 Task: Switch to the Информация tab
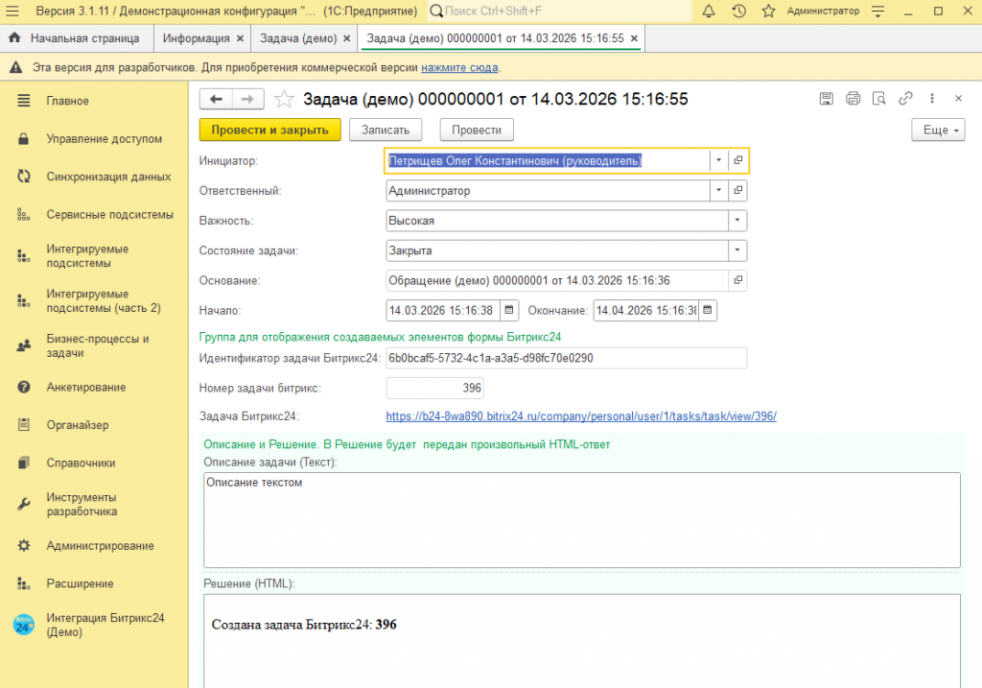196,38
